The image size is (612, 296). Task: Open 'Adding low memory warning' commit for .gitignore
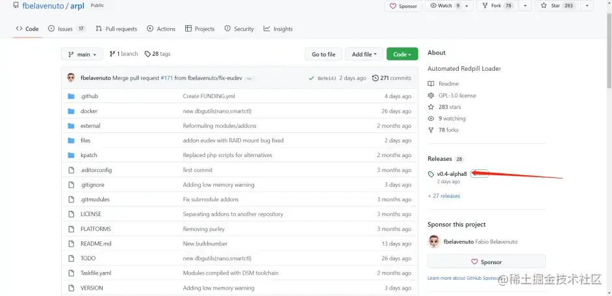218,185
